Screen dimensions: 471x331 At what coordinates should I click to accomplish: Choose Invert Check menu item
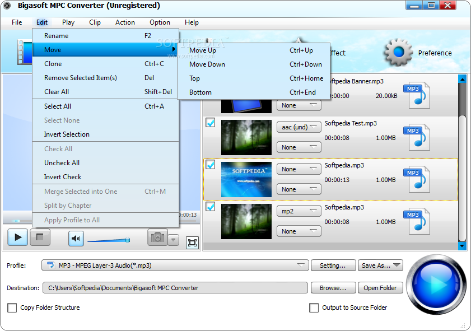(x=105, y=177)
